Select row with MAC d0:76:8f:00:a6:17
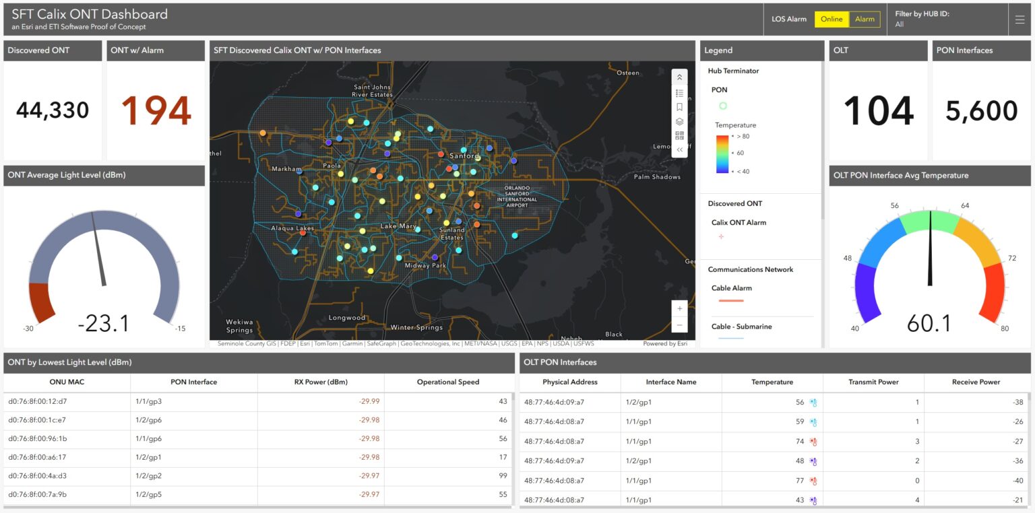Viewport: 1035px width, 513px height. click(258, 457)
